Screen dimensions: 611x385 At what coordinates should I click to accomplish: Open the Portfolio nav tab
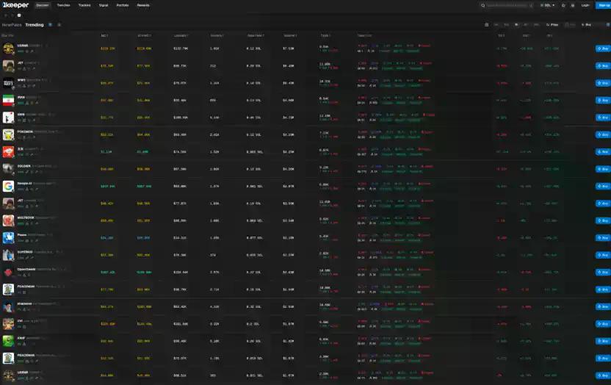123,5
